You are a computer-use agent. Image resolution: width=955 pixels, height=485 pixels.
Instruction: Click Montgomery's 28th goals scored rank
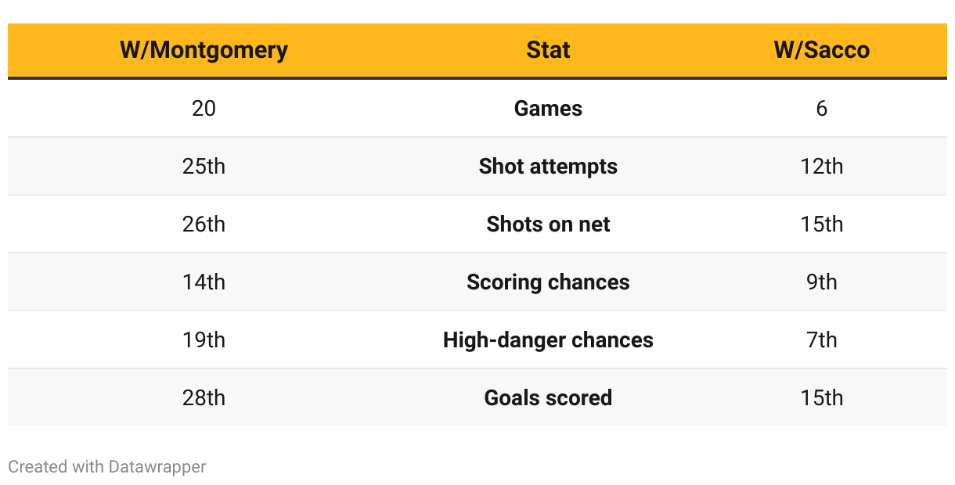tap(204, 397)
